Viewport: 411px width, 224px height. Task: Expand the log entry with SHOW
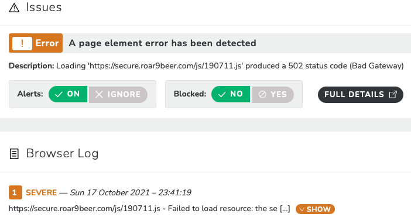[315, 209]
